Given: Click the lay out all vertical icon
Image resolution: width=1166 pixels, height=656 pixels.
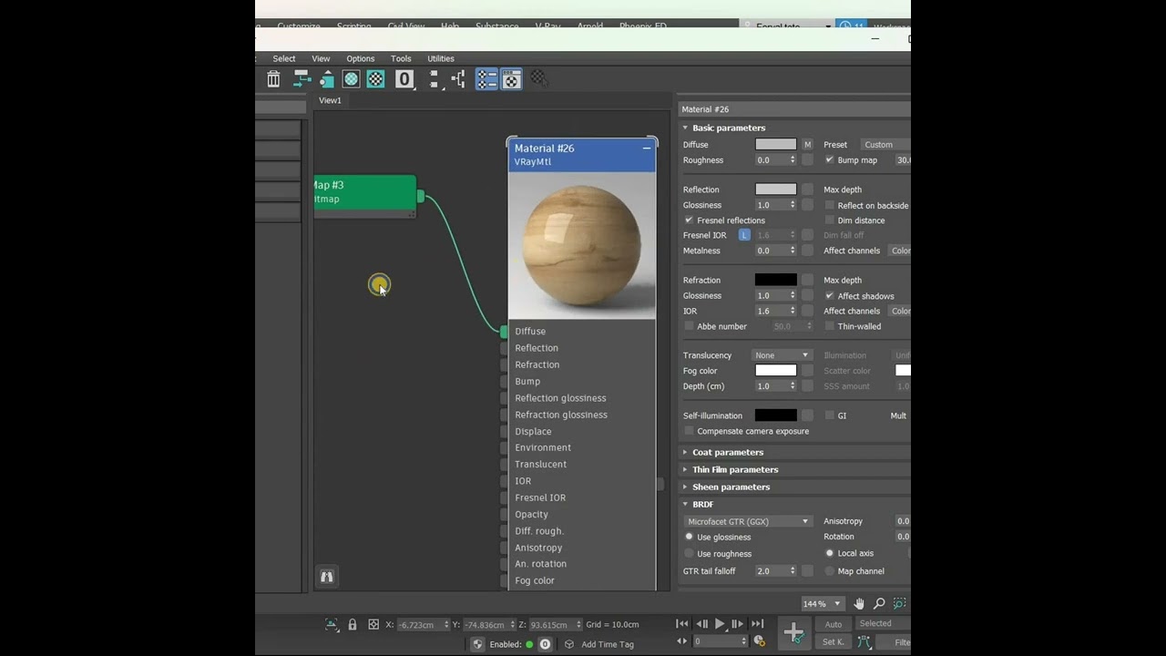Looking at the screenshot, I should coord(434,79).
